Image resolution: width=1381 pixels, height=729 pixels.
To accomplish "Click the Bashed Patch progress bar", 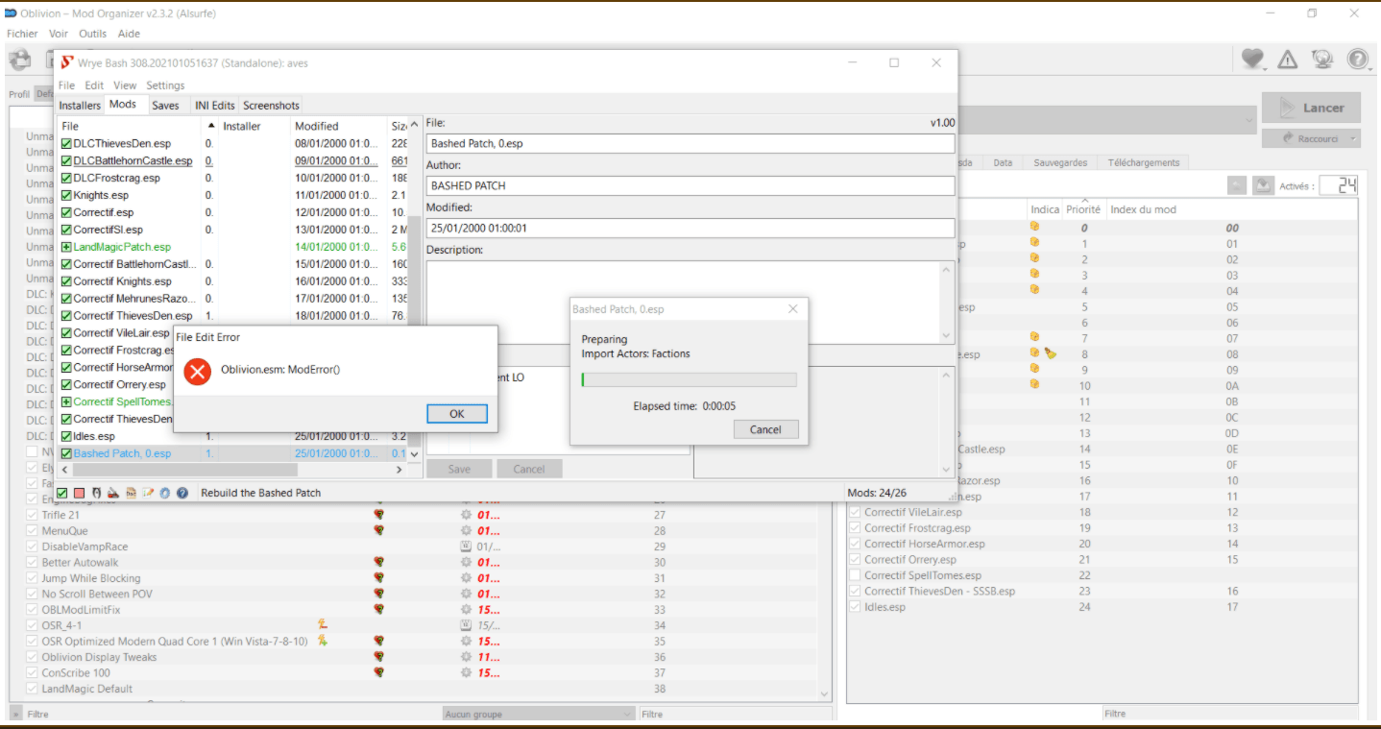I will (x=689, y=379).
